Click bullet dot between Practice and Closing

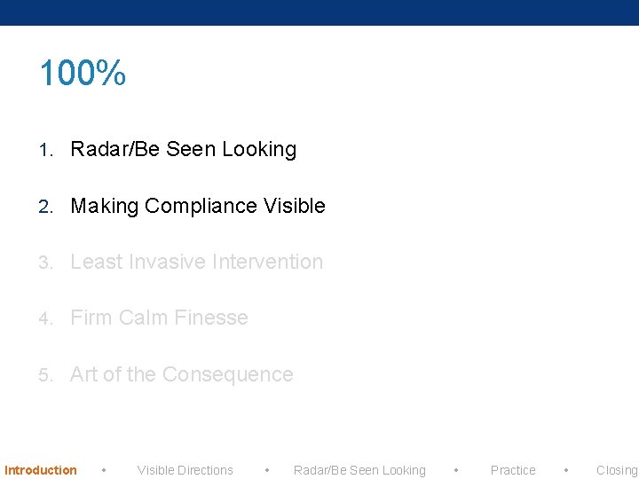[x=566, y=470]
